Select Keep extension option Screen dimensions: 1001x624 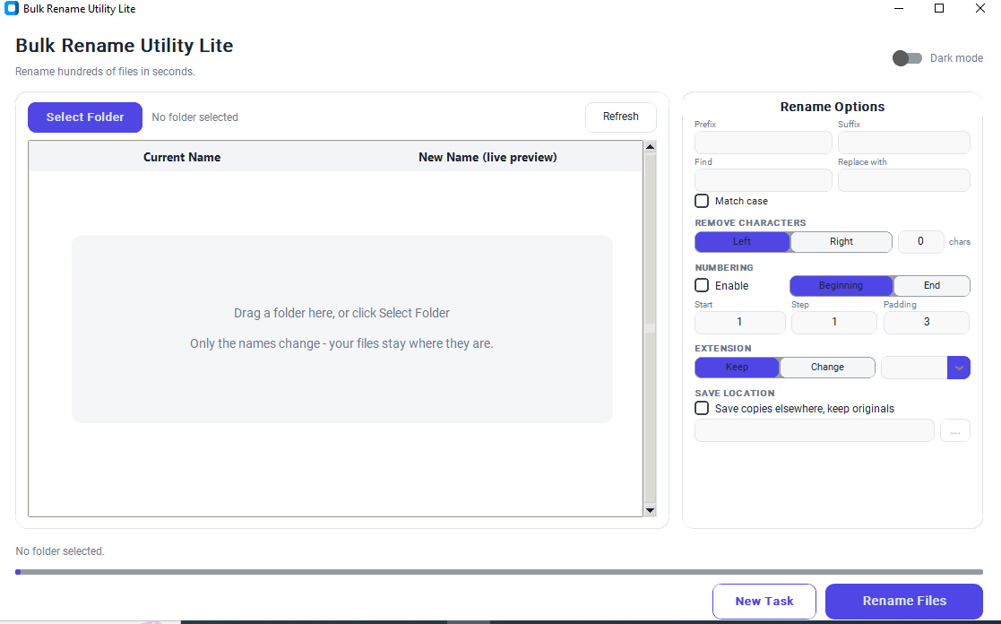click(737, 368)
